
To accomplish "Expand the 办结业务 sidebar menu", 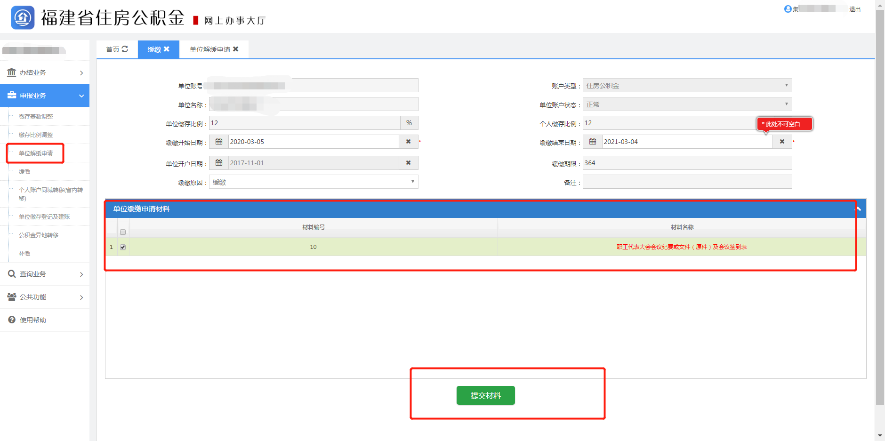I will 45,72.
